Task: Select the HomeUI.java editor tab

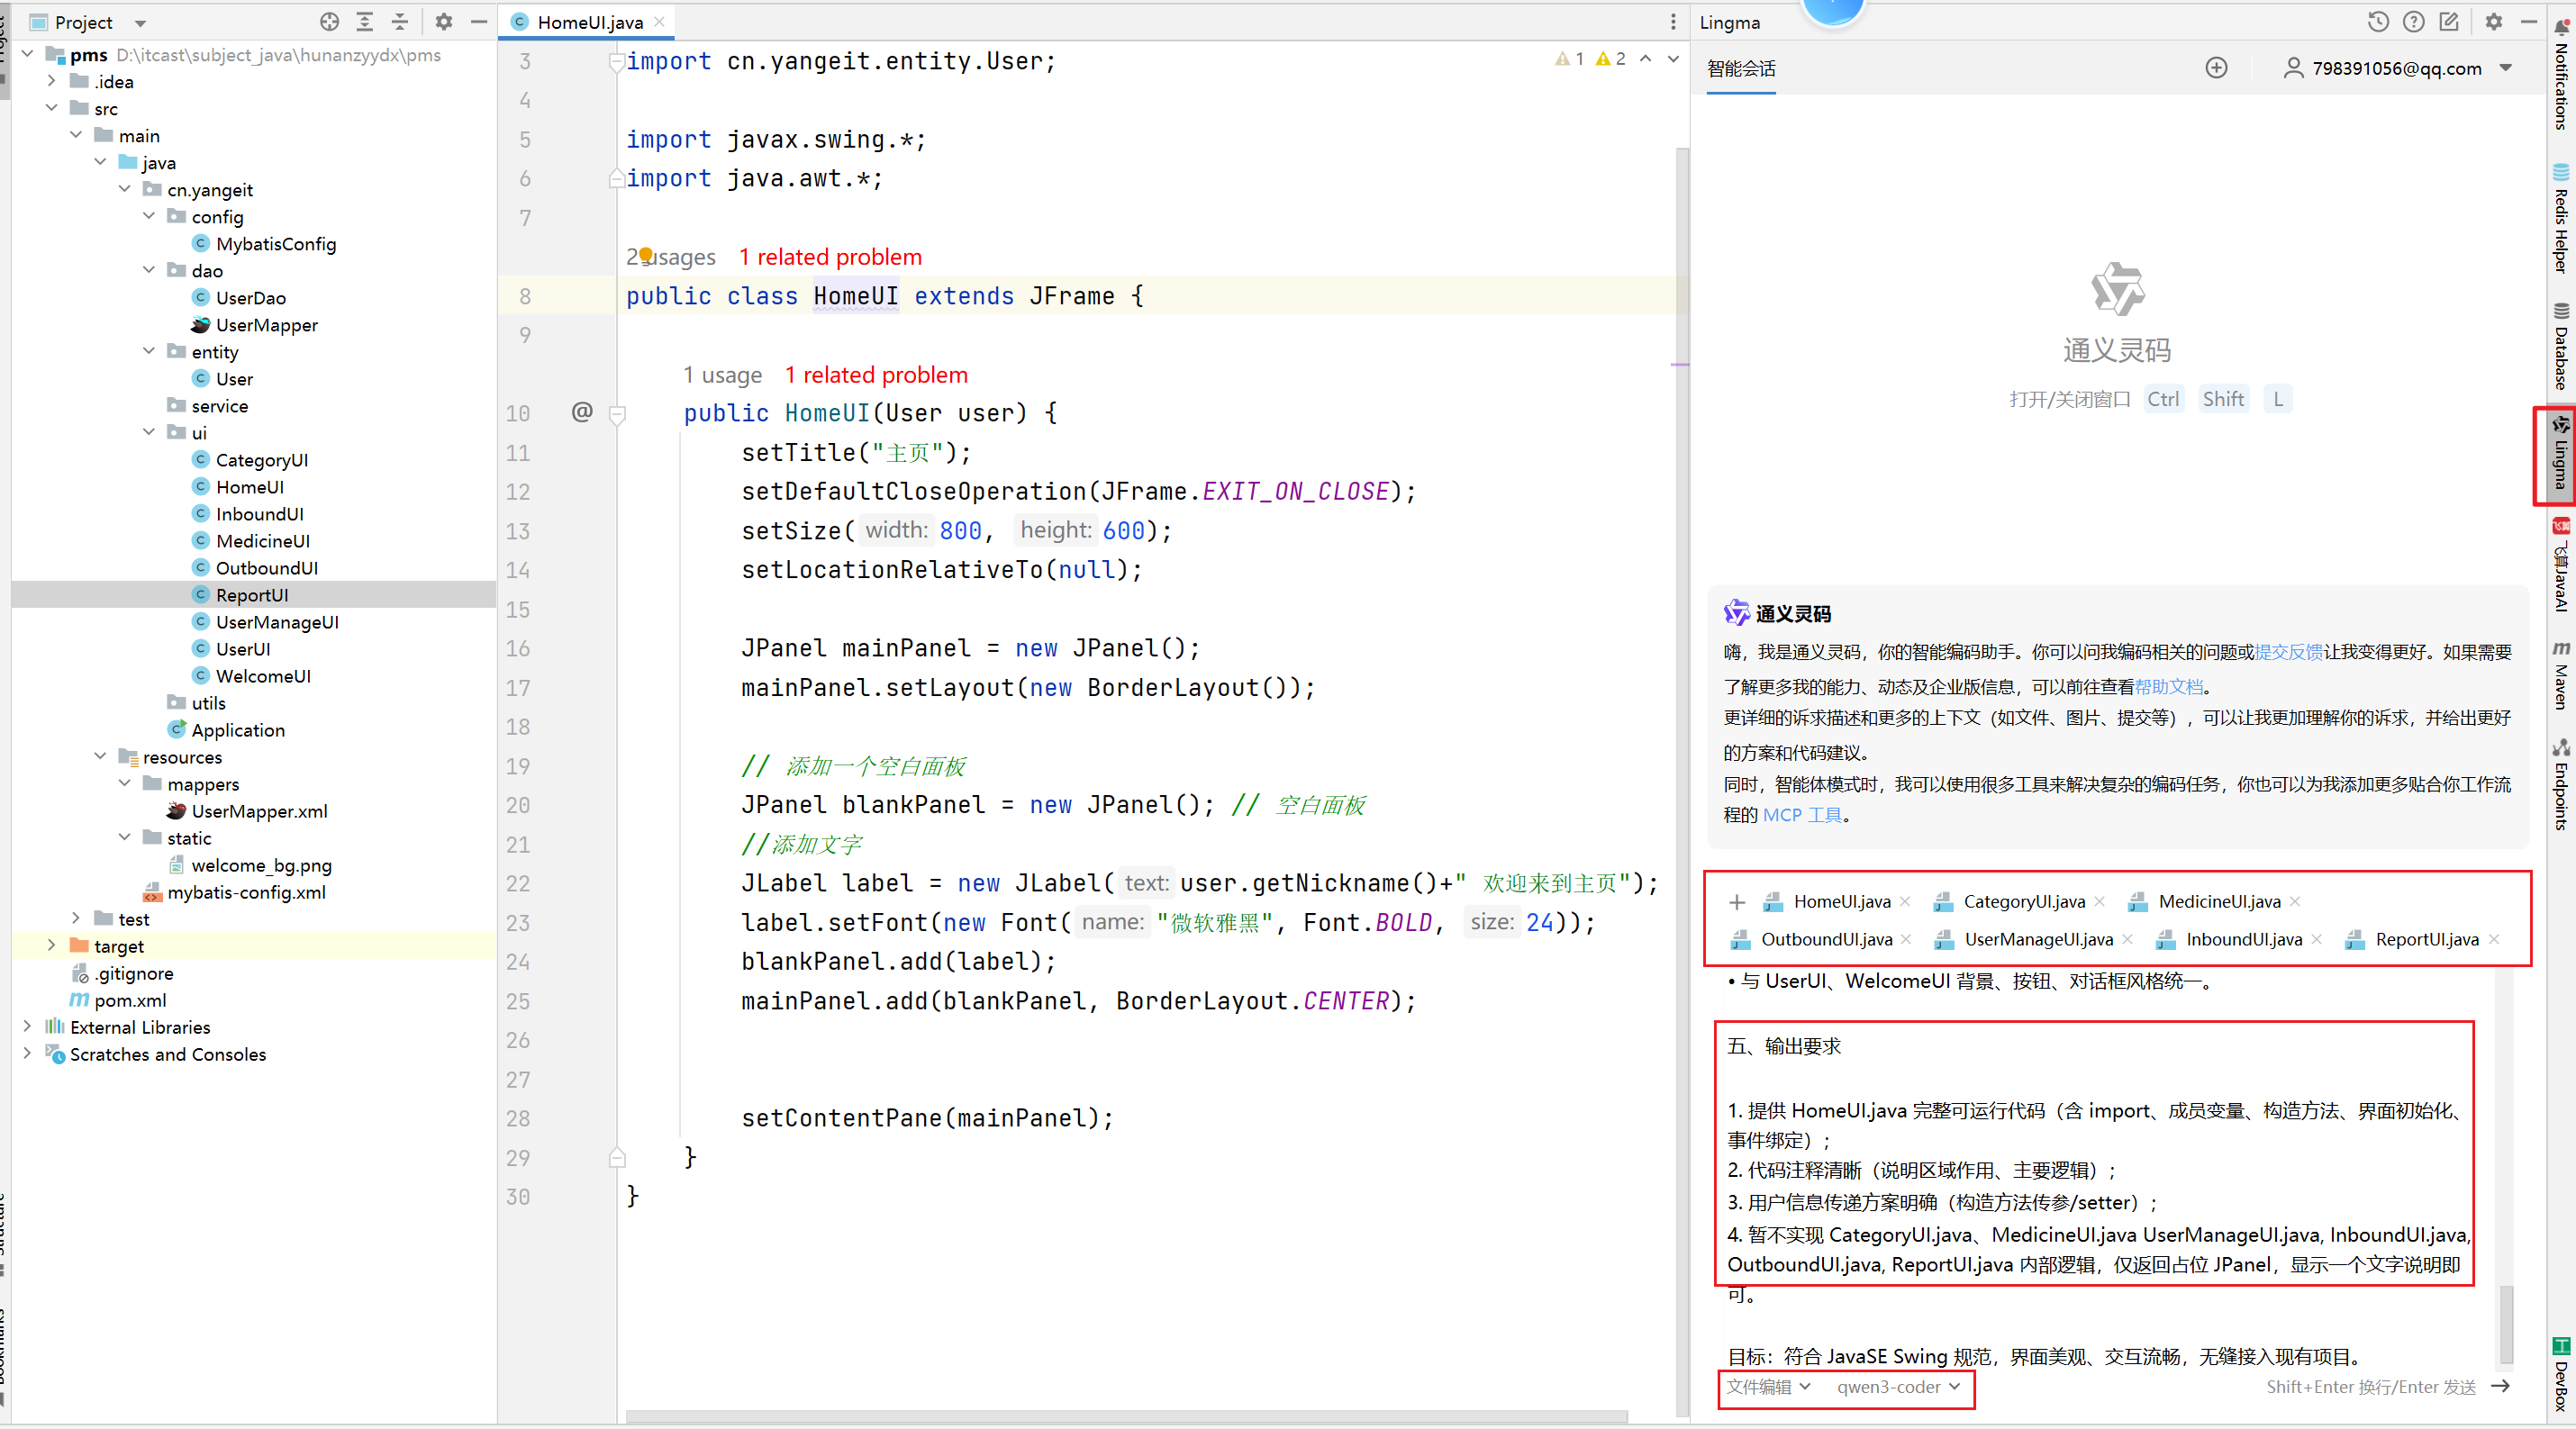Action: pos(589,22)
